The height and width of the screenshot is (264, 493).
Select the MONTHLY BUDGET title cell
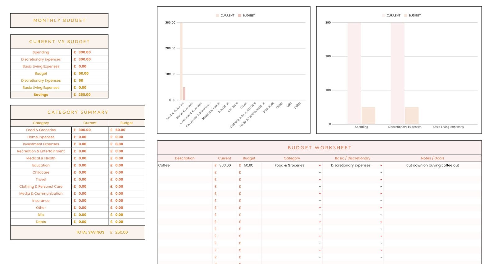click(x=59, y=20)
